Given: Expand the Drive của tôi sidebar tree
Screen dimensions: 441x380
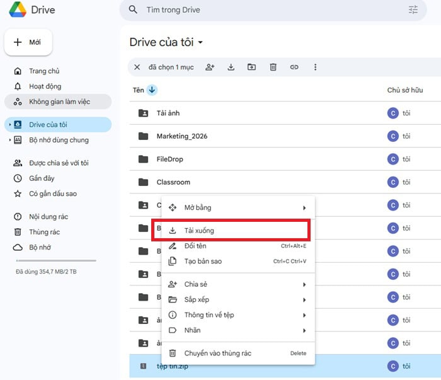Looking at the screenshot, I should pyautogui.click(x=9, y=125).
